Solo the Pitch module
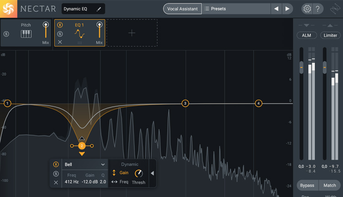Viewport: 343px width, 197px height. (x=6, y=34)
